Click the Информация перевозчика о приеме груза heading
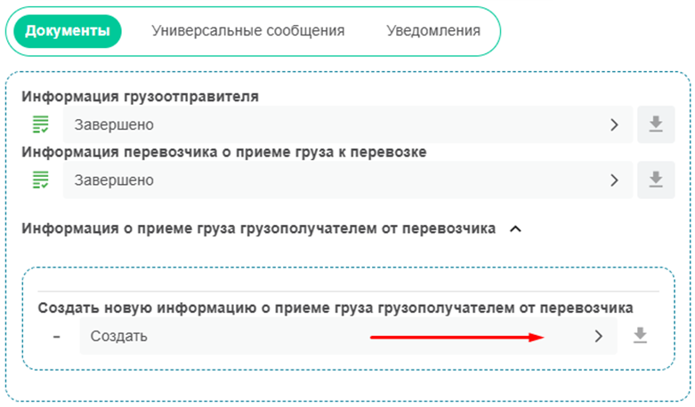 (x=223, y=152)
